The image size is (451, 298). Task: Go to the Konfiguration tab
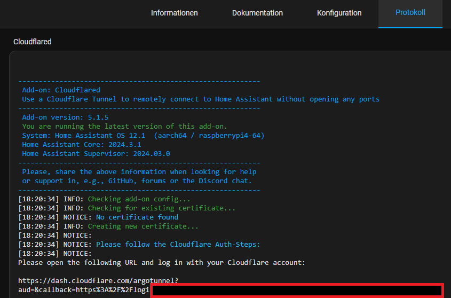click(339, 13)
